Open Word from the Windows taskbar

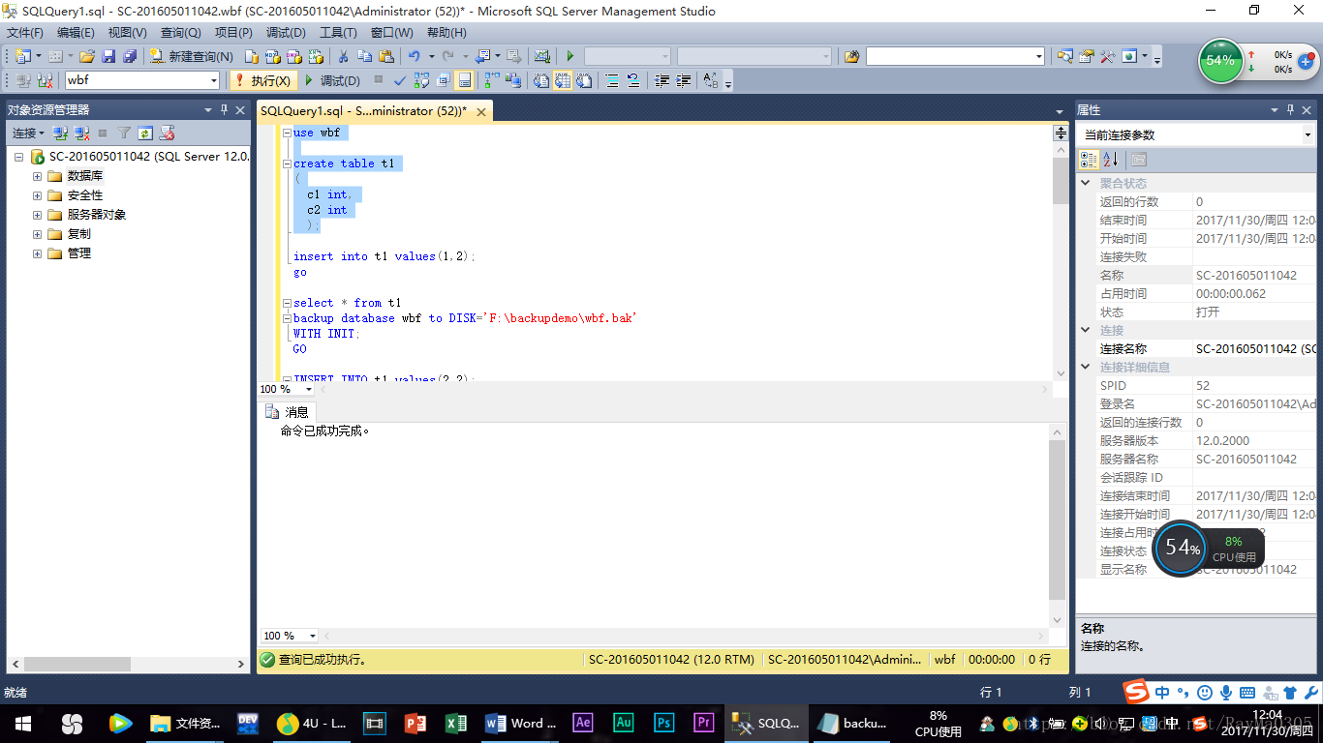(521, 723)
